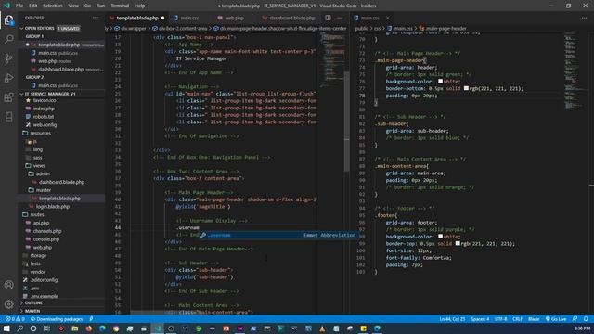Open the Go menu

click(x=87, y=6)
